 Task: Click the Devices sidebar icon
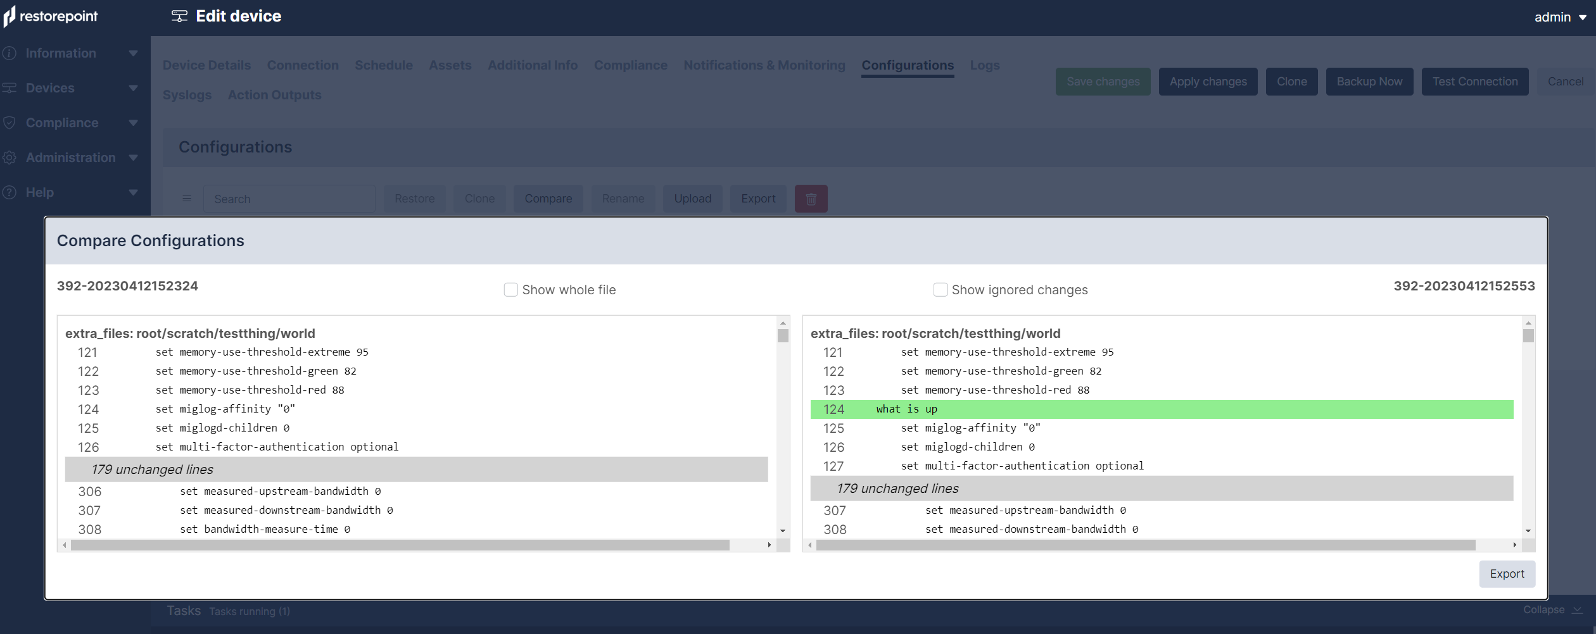9,88
